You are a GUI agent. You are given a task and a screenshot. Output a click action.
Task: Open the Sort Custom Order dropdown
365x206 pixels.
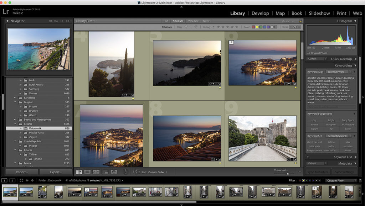pyautogui.click(x=156, y=172)
